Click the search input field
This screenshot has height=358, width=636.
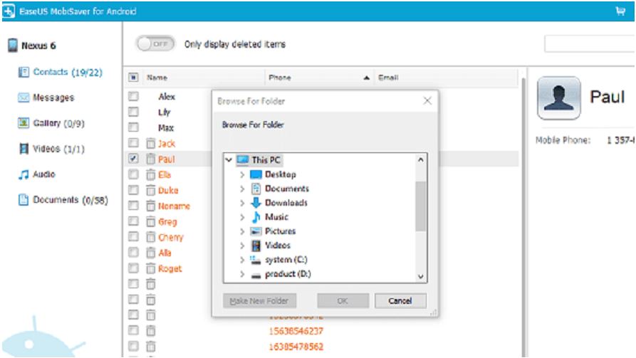(x=590, y=44)
